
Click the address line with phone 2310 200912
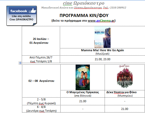coord(84,8)
